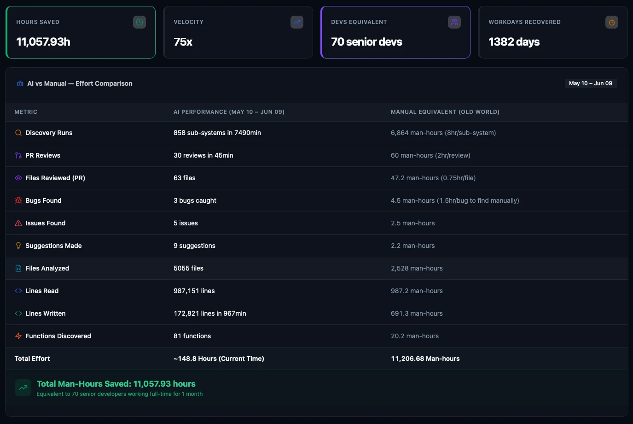Click the trending arrow icon on Velocity card

[297, 22]
